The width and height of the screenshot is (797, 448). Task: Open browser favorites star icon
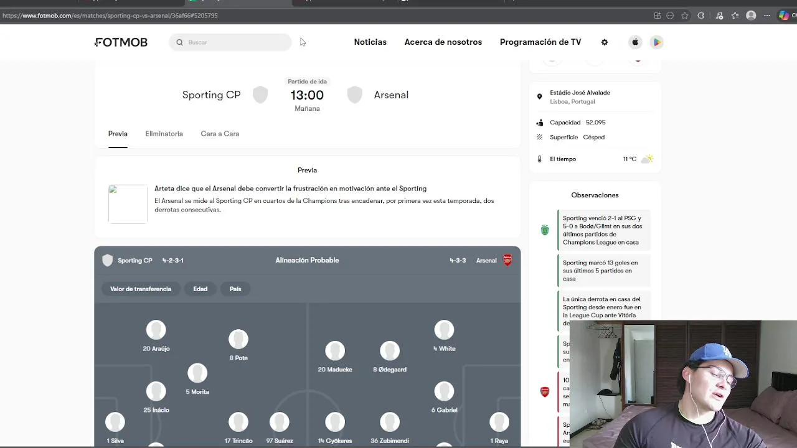click(685, 16)
